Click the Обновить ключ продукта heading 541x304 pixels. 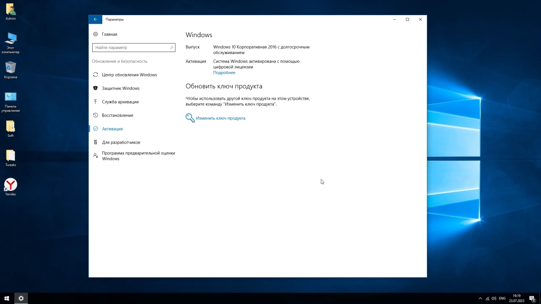(224, 86)
